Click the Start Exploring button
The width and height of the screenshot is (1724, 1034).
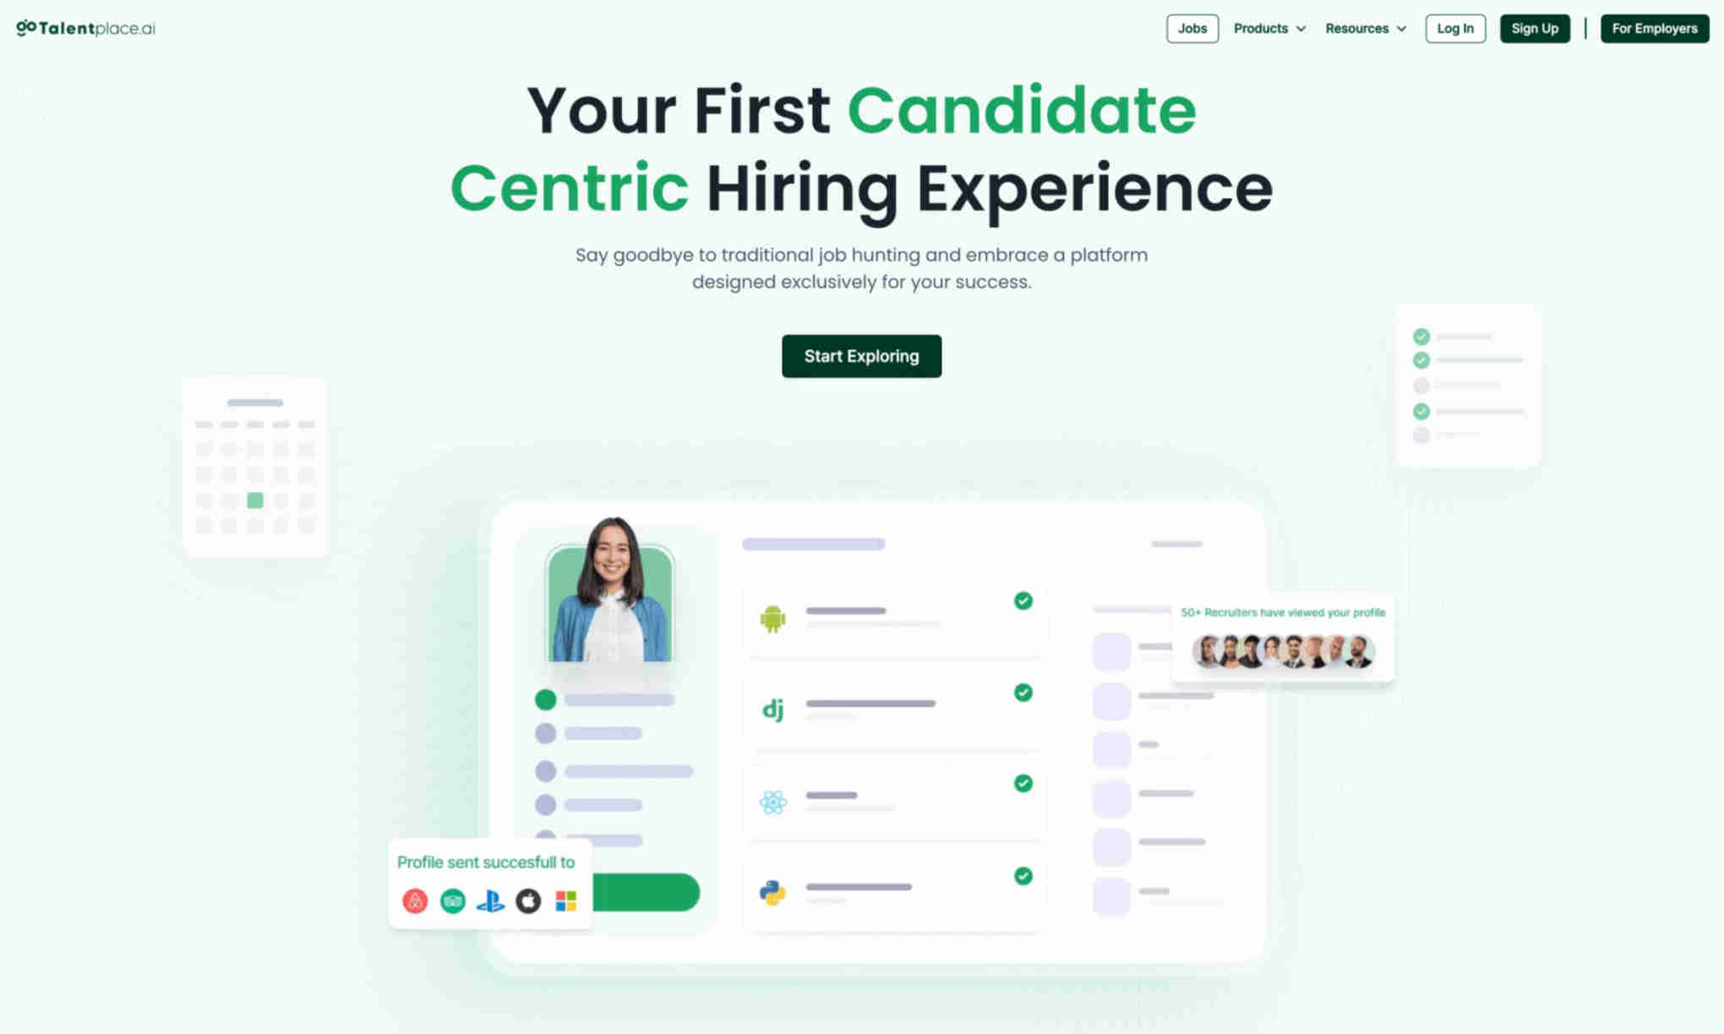pos(862,356)
